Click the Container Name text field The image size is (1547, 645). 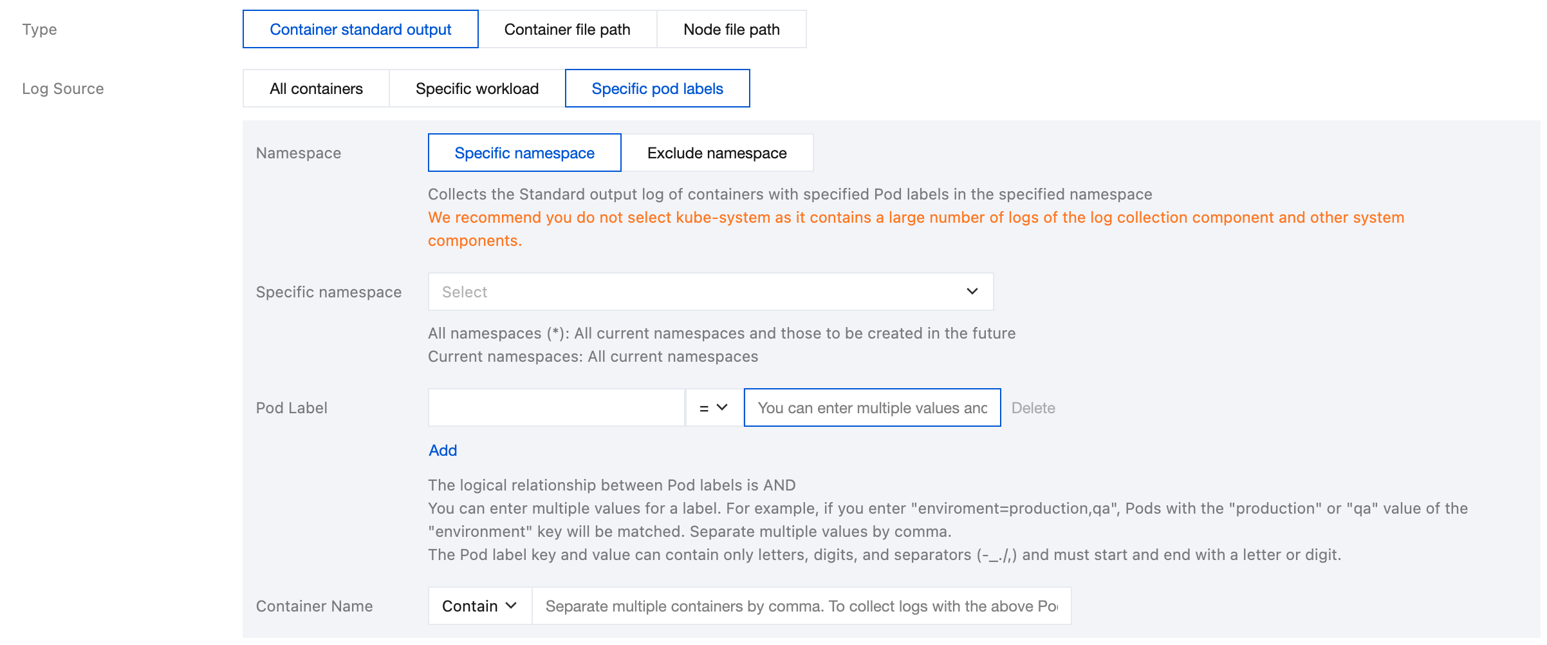click(801, 606)
